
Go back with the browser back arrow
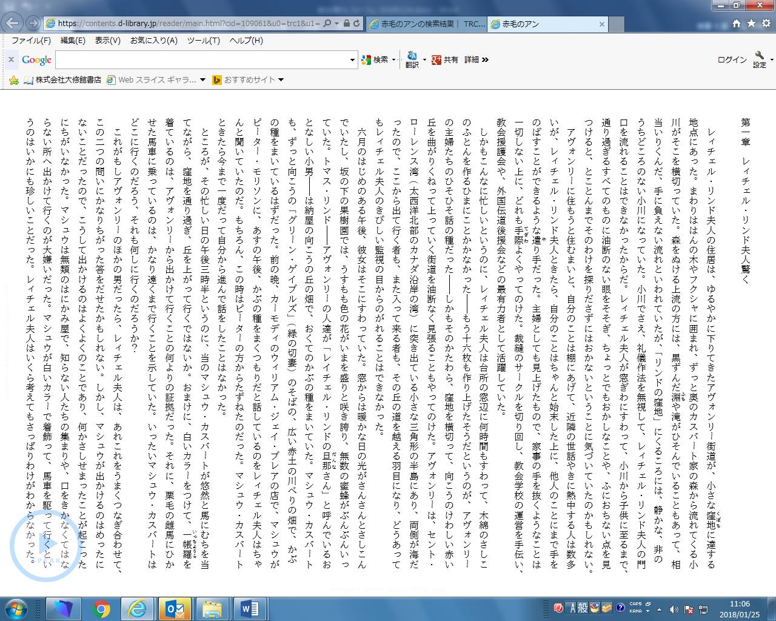[x=13, y=24]
